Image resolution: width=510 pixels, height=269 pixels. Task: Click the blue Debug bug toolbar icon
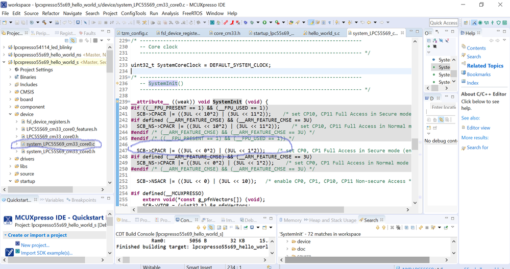pyautogui.click(x=245, y=22)
